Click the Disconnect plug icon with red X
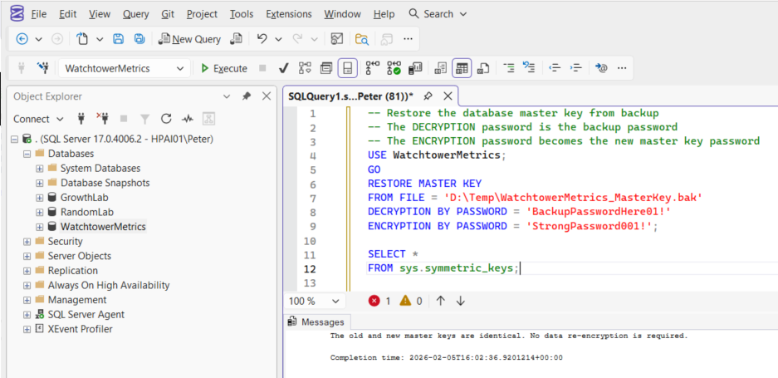Viewport: 778px width, 378px height. click(x=102, y=119)
